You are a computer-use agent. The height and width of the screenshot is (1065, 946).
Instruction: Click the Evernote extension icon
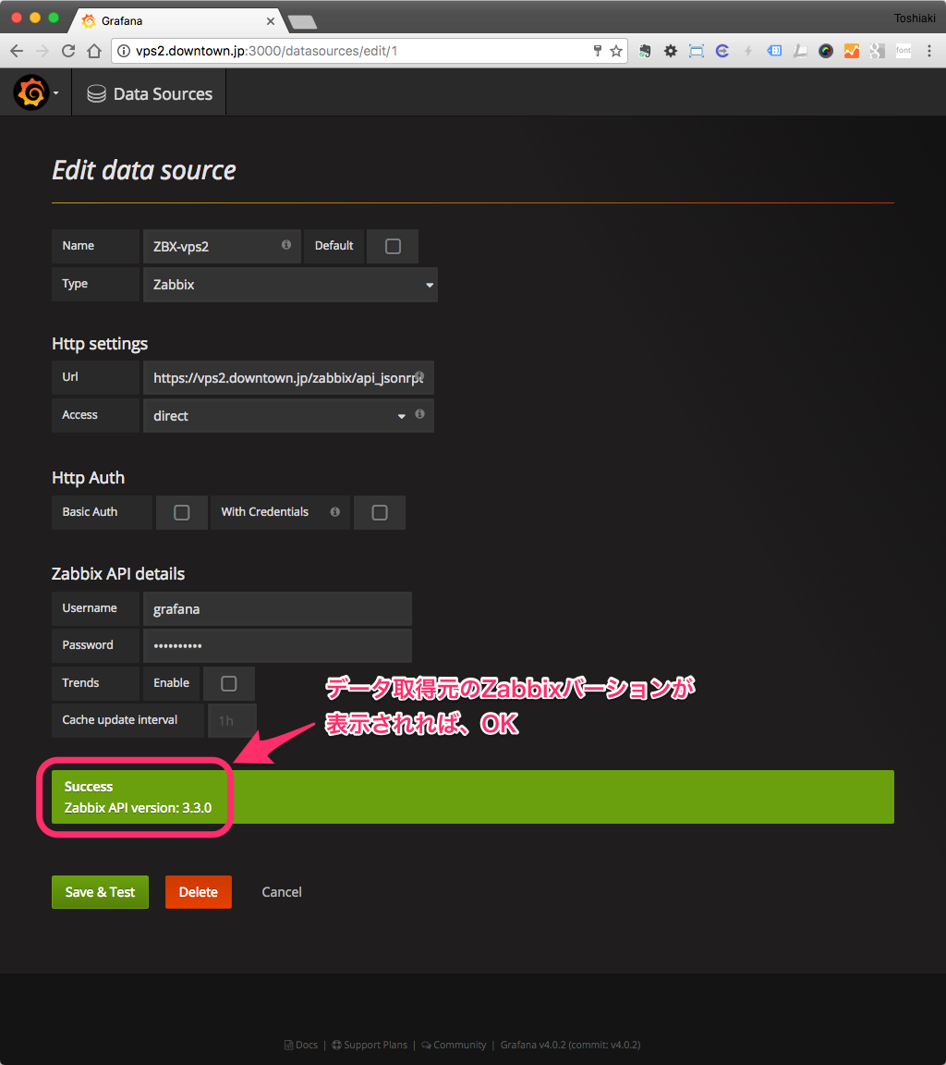645,51
